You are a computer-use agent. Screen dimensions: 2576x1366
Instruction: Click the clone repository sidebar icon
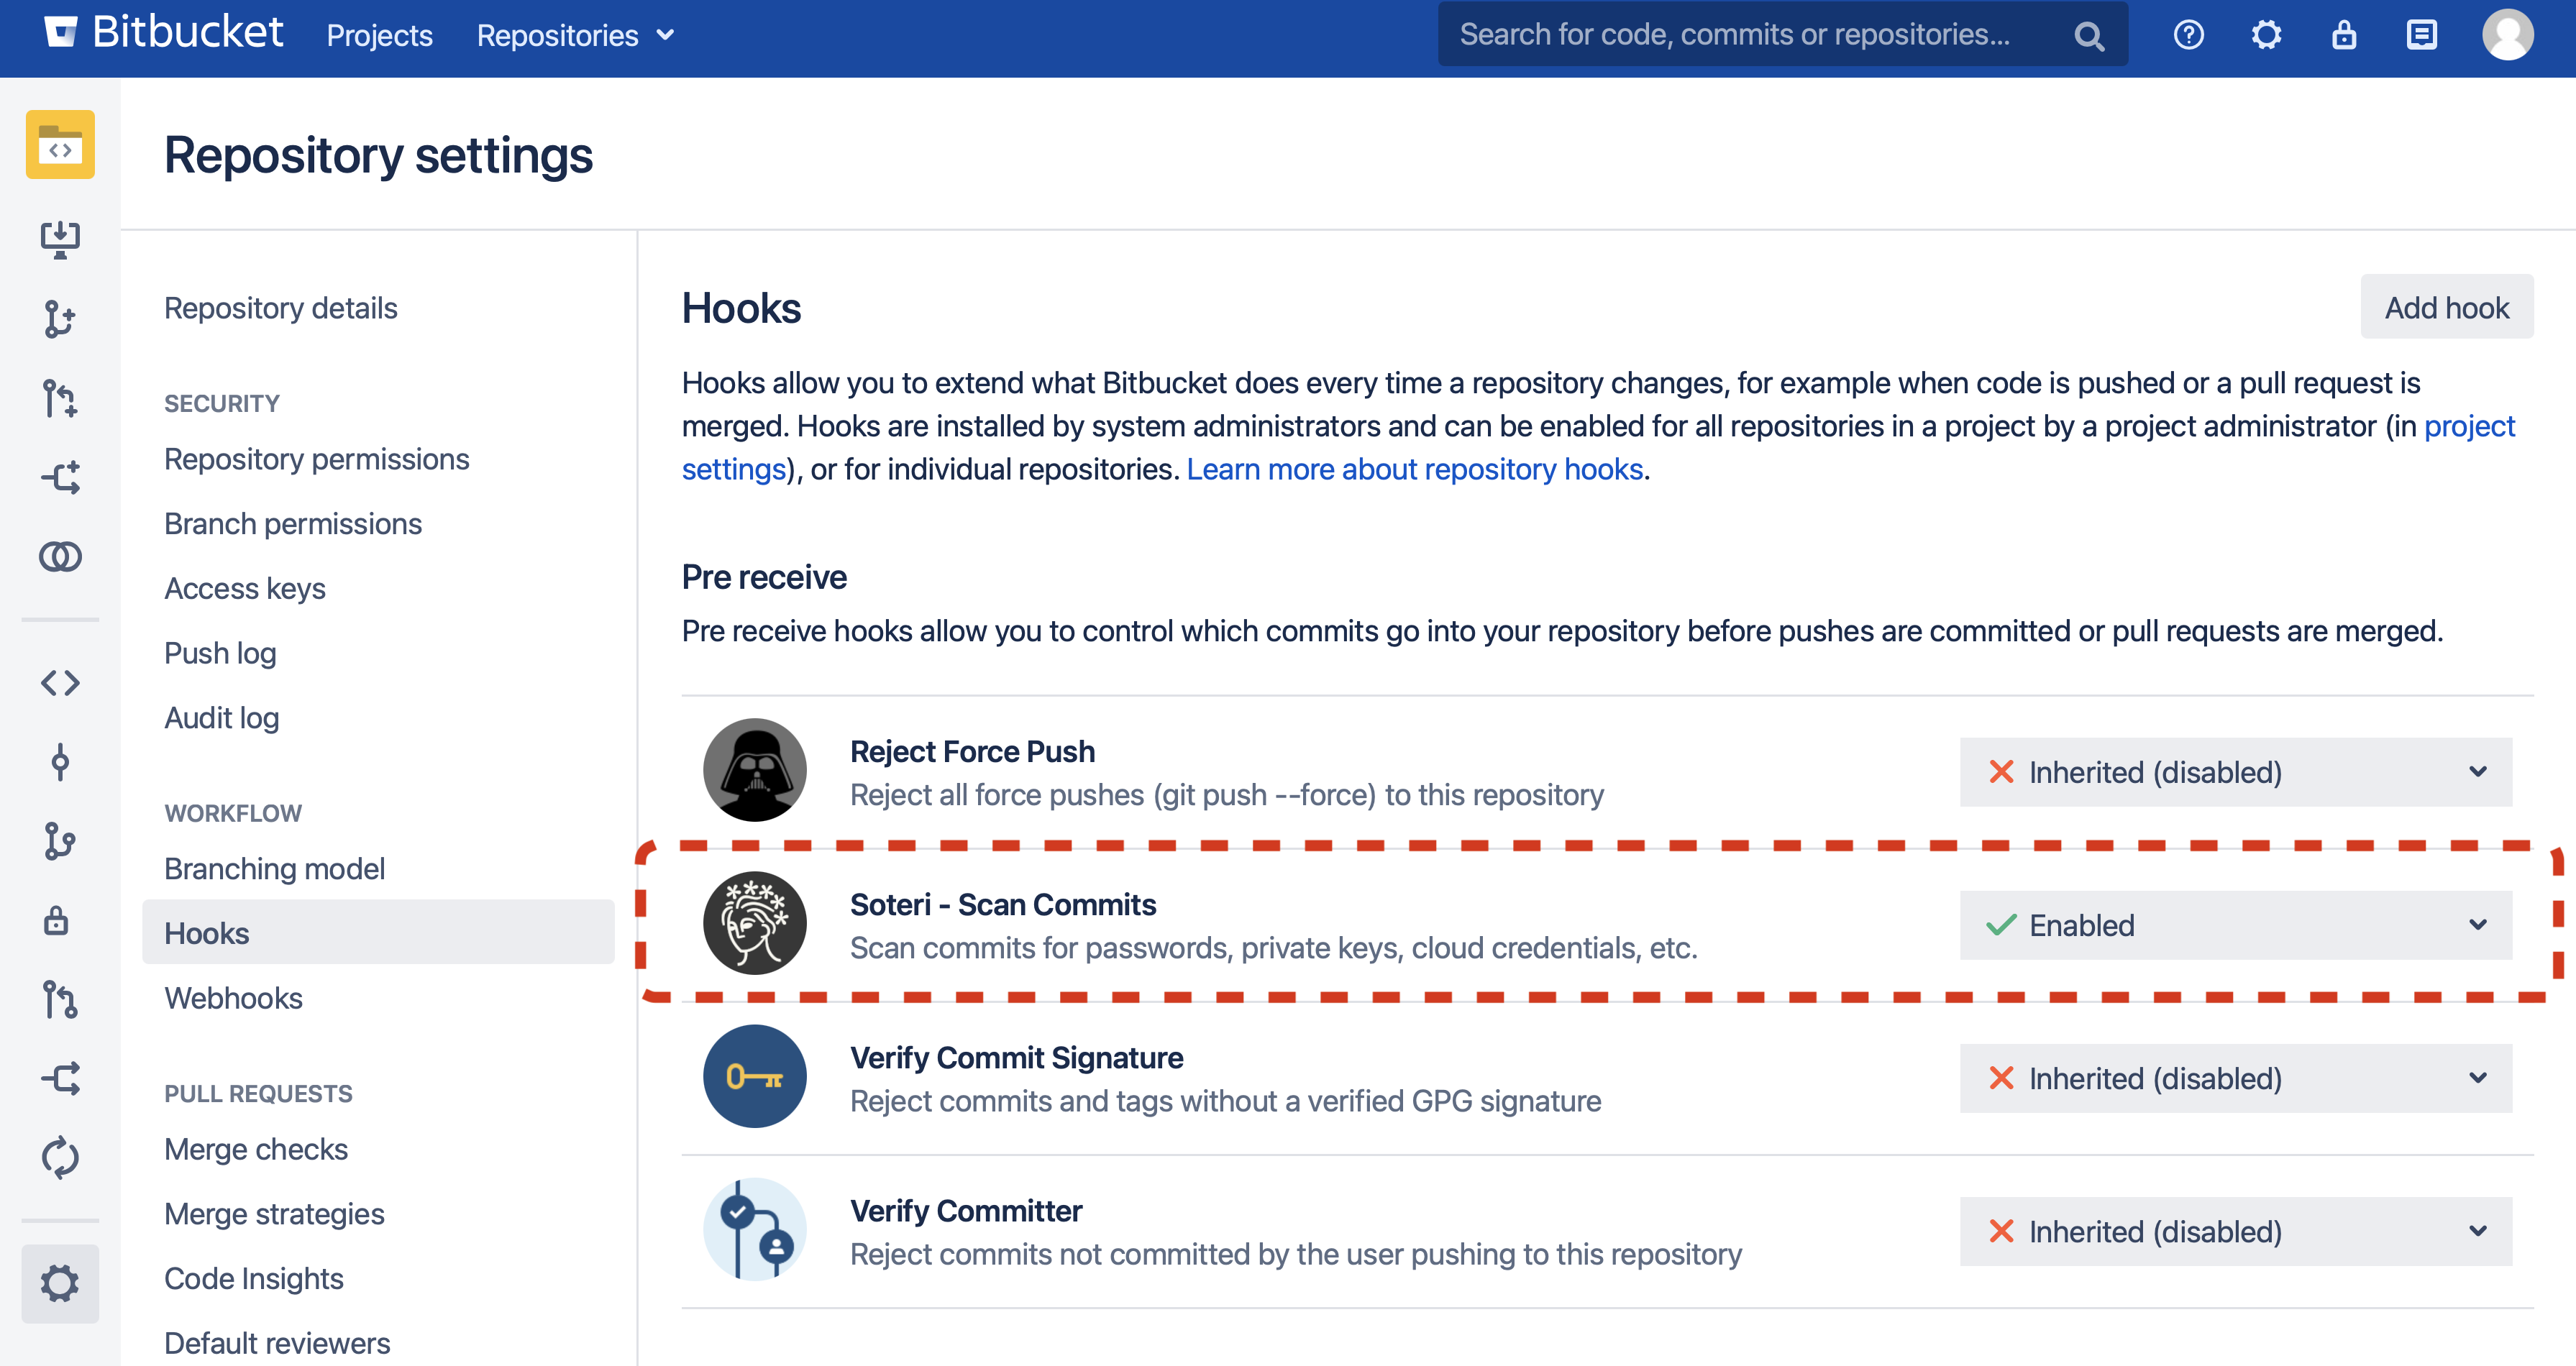tap(60, 239)
